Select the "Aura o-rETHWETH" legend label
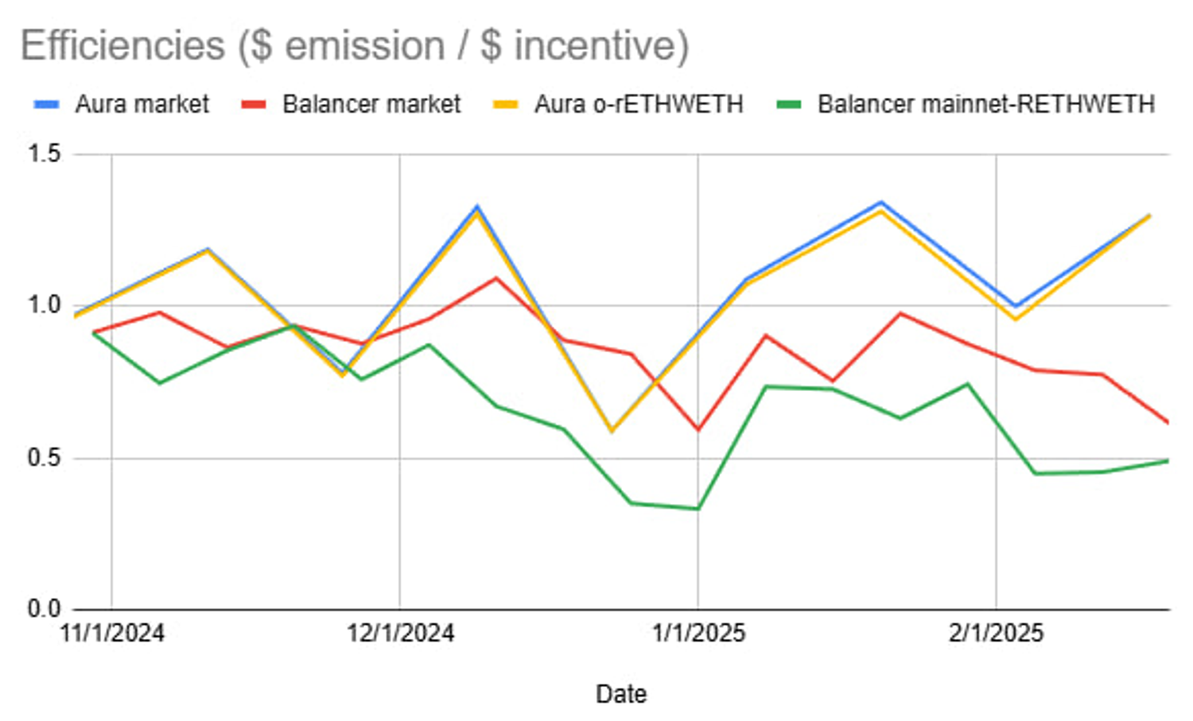 tap(639, 104)
